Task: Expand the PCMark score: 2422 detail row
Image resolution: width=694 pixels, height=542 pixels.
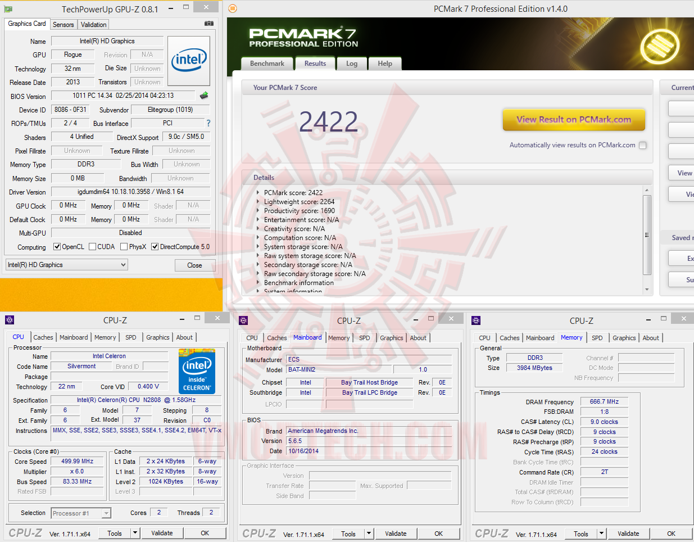Action: click(258, 192)
